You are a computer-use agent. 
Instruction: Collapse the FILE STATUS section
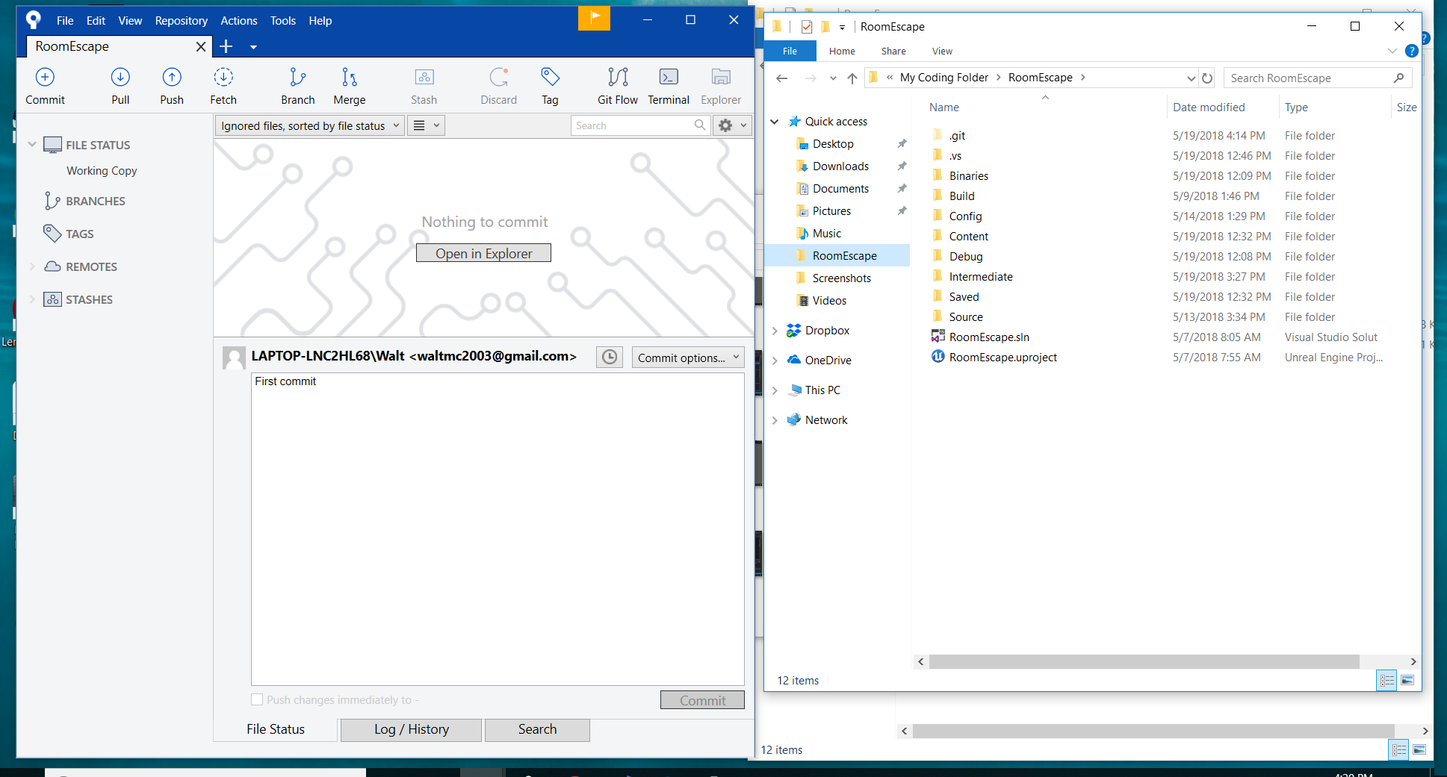(32, 144)
